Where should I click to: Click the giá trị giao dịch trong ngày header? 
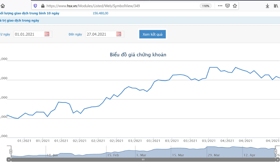point(19,20)
